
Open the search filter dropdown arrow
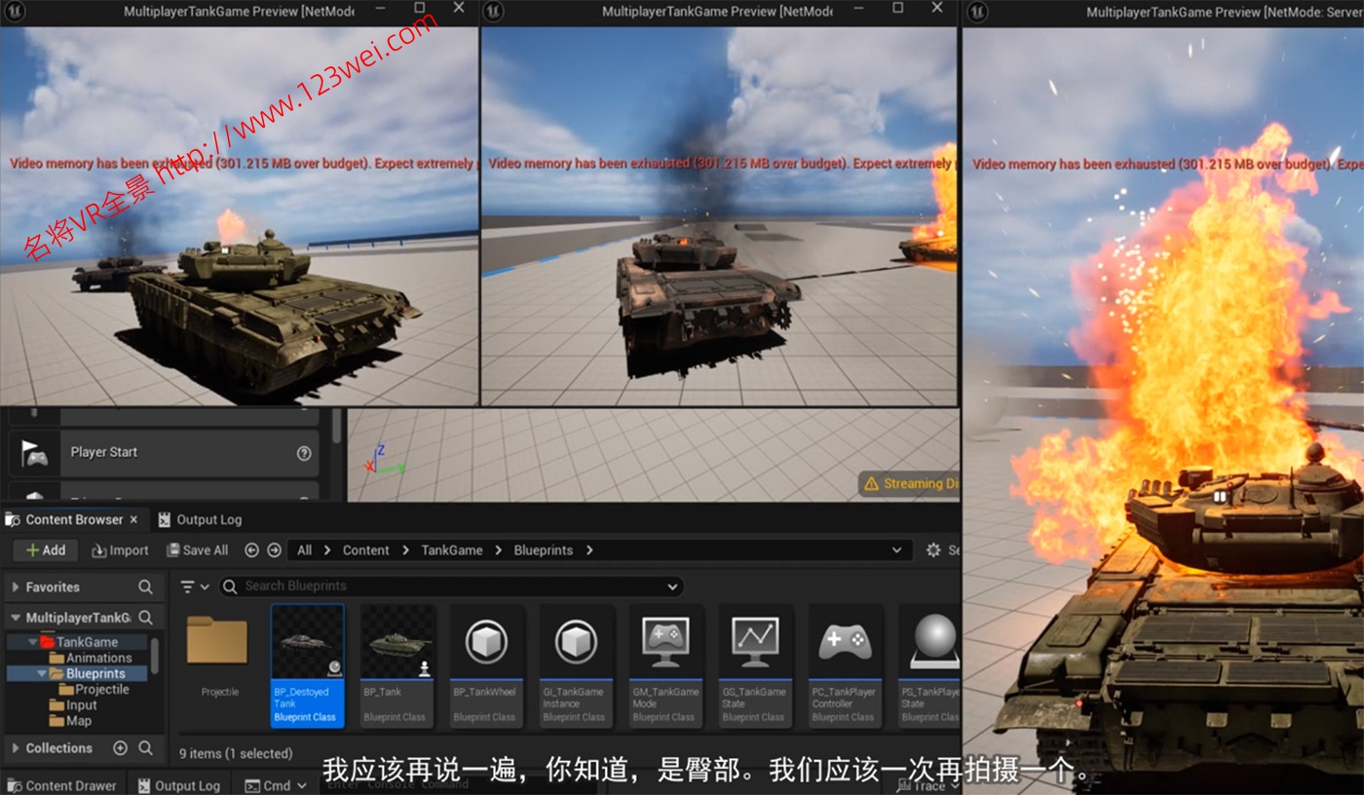tap(670, 587)
